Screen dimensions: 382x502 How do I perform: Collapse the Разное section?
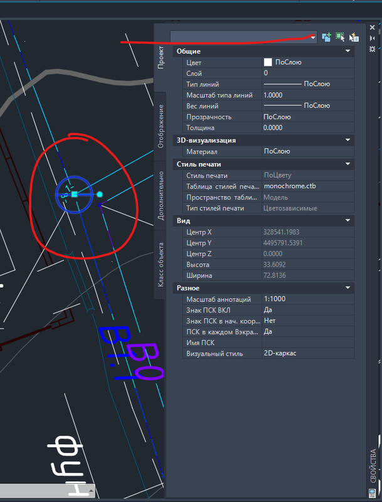click(348, 287)
